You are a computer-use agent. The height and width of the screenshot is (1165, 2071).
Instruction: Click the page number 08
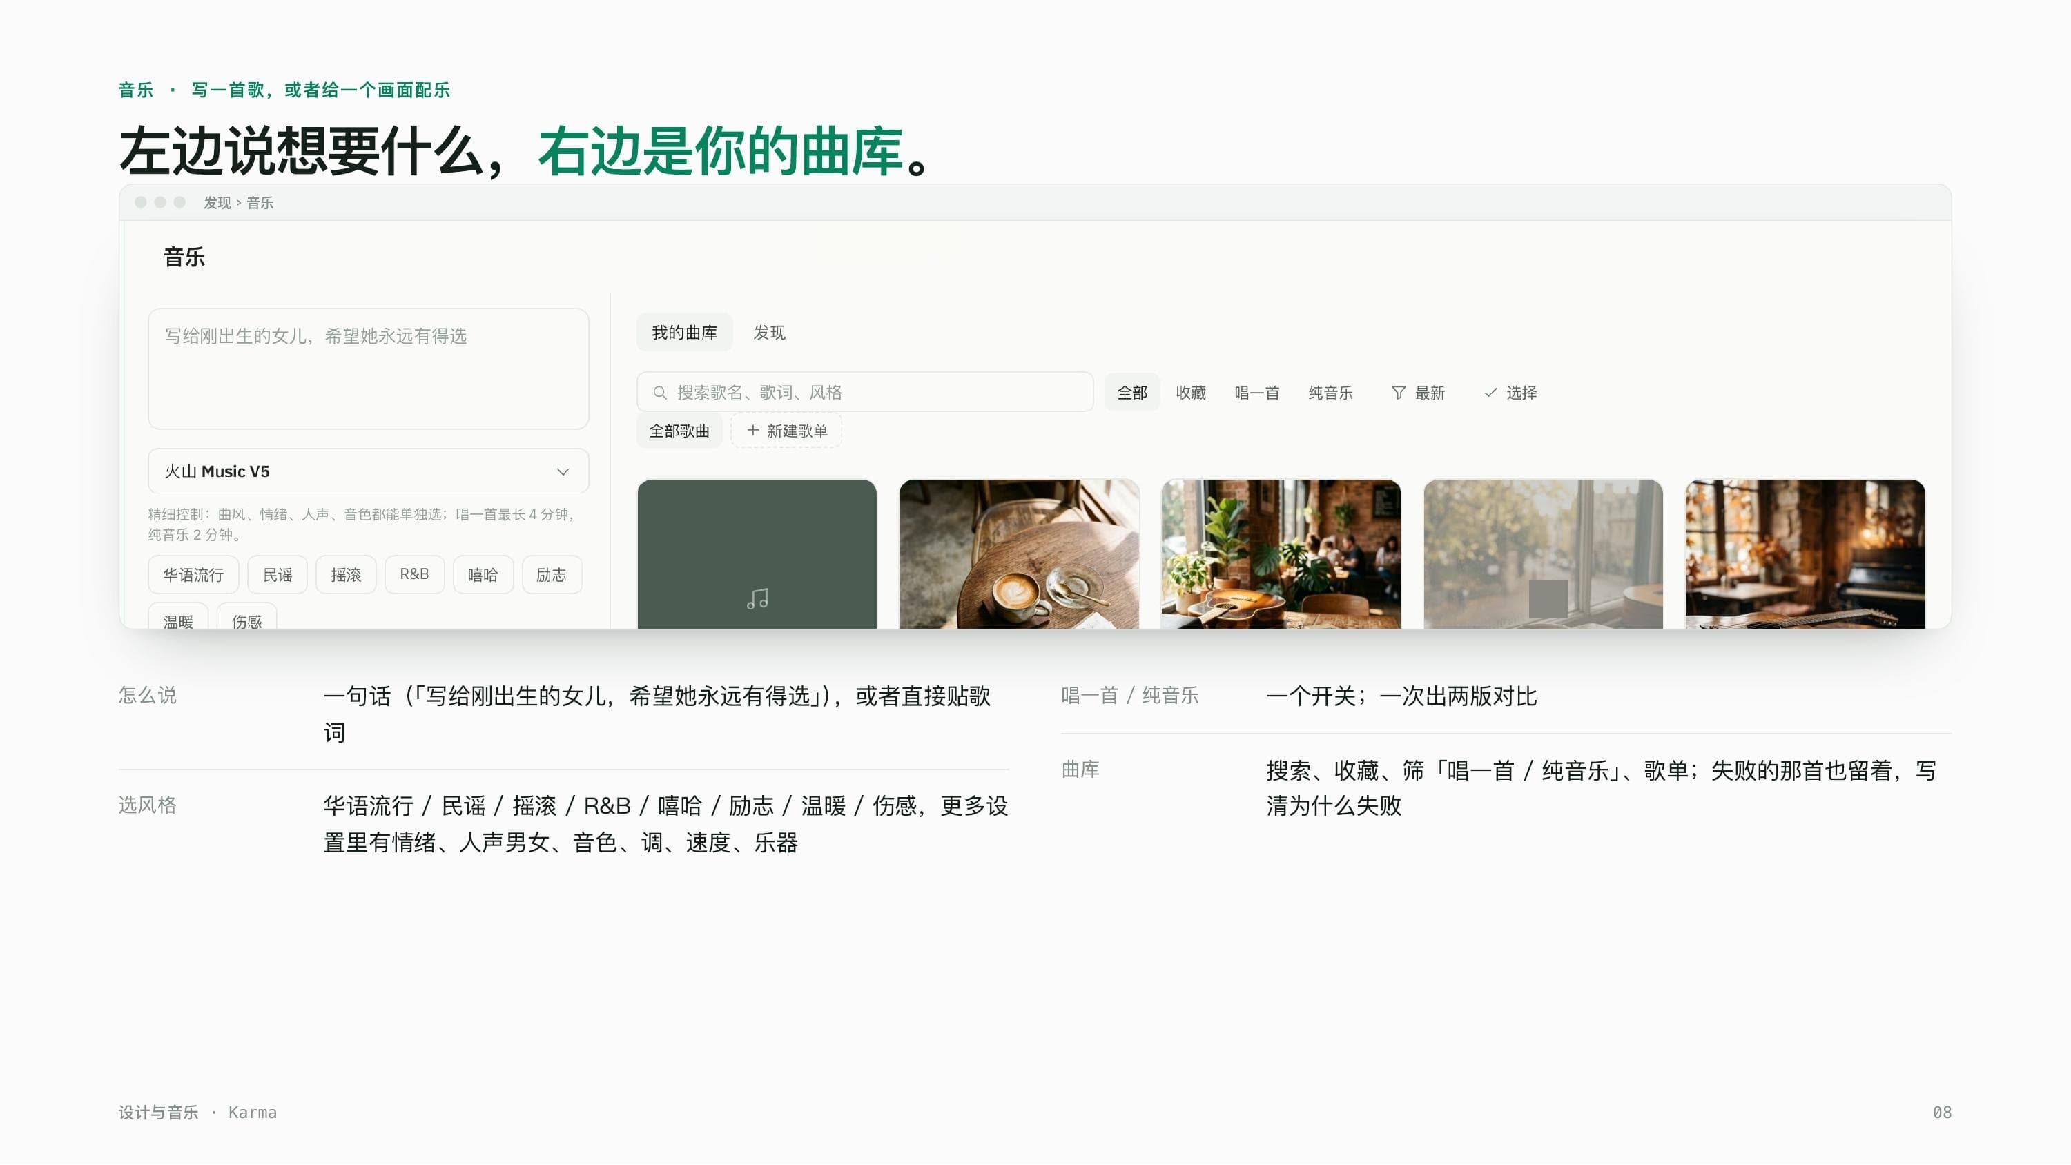(x=1941, y=1113)
